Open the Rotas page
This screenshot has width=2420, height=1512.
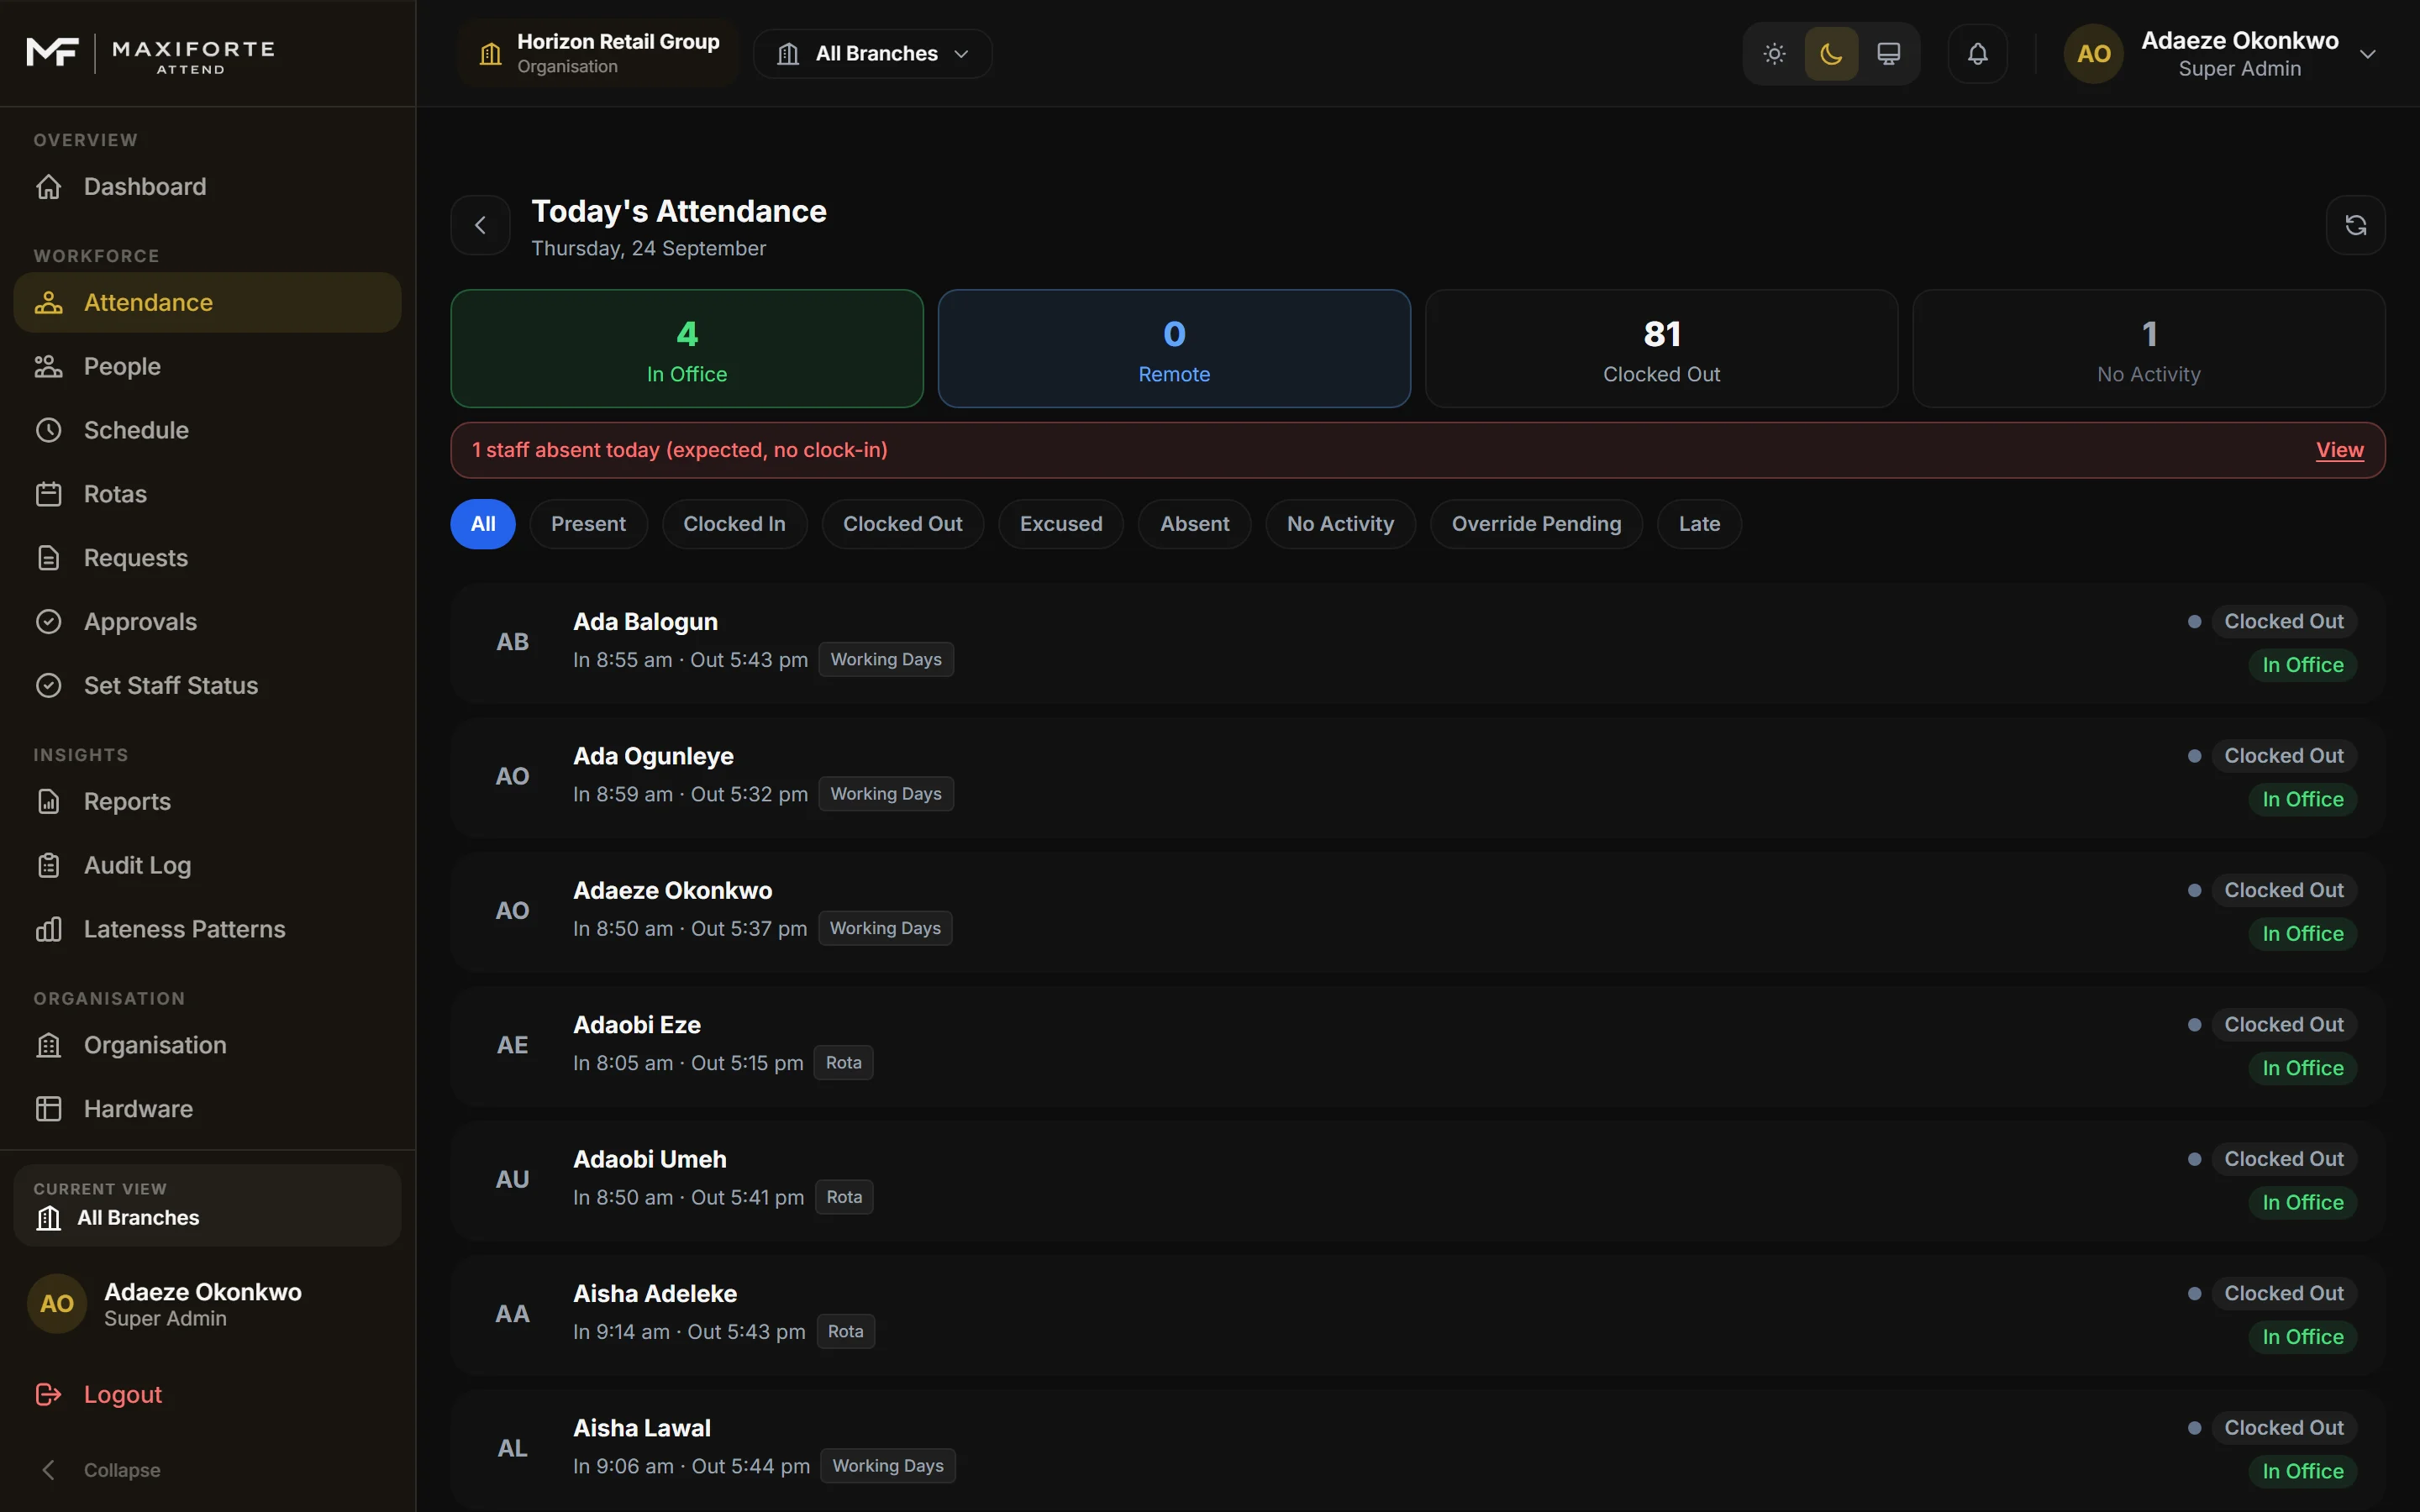tap(207, 494)
